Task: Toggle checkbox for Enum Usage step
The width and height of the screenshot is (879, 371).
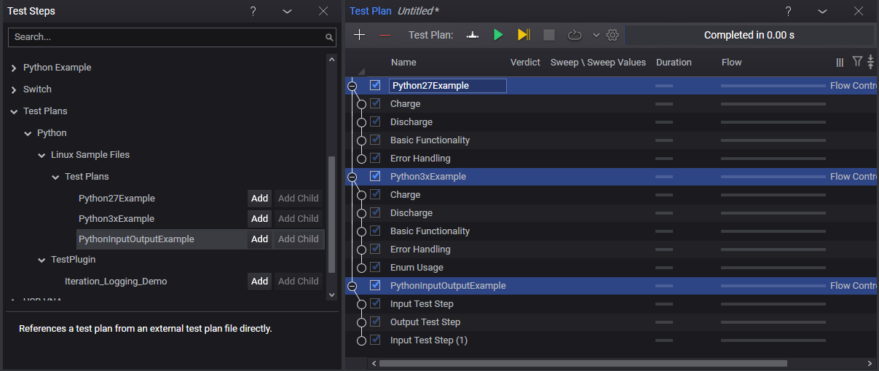Action: 375,267
